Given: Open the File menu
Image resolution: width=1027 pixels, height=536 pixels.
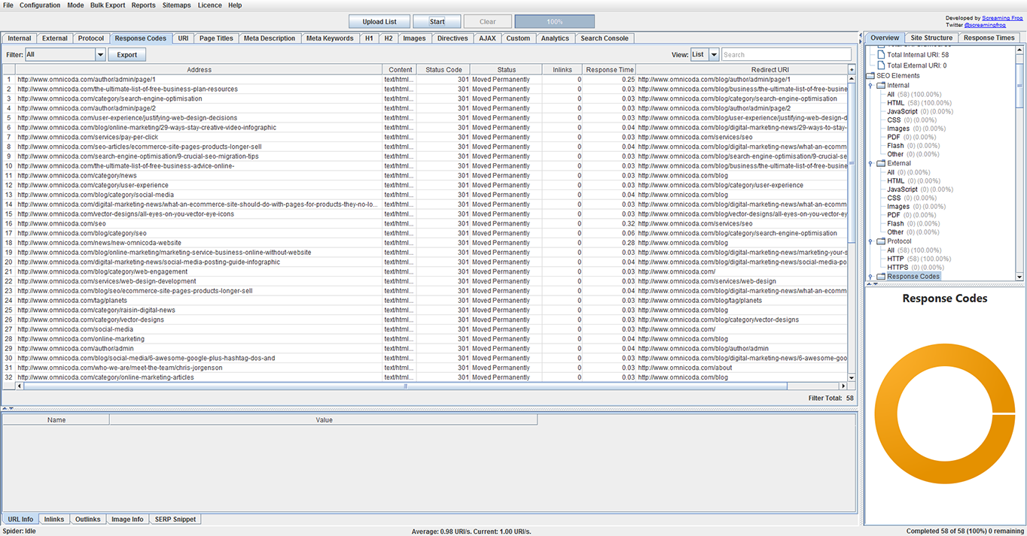Looking at the screenshot, I should coord(8,5).
